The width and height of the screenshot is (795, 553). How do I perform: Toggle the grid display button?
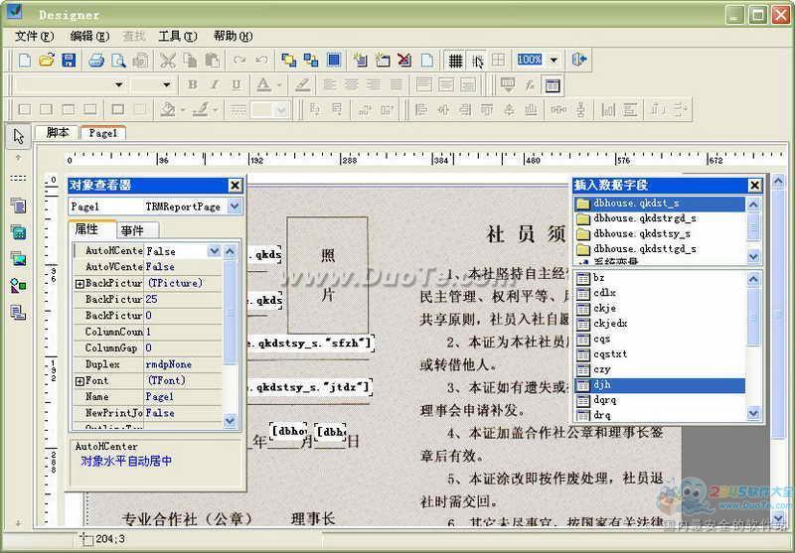point(455,61)
